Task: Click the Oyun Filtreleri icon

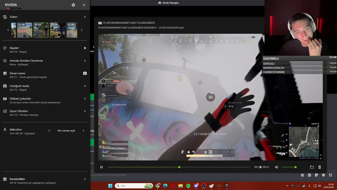Action: pos(5,111)
